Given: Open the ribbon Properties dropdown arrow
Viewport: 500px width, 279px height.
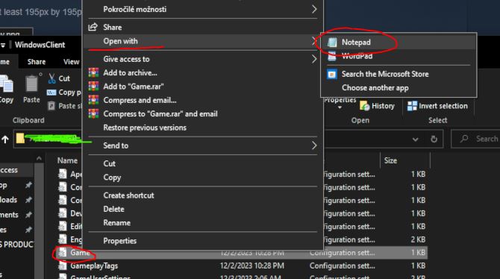Looking at the screenshot, I should tap(340, 107).
